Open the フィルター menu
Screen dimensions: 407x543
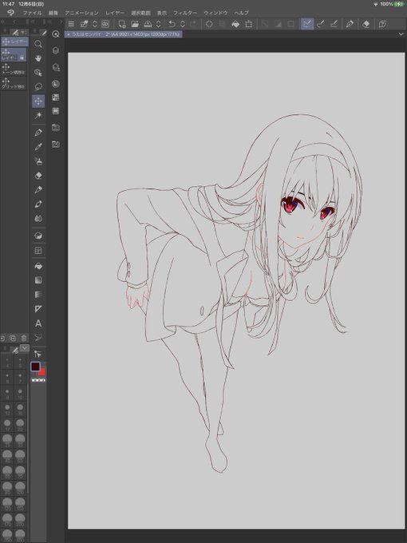coord(185,13)
